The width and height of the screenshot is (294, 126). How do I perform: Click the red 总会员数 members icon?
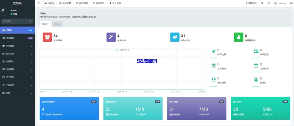pos(47,37)
